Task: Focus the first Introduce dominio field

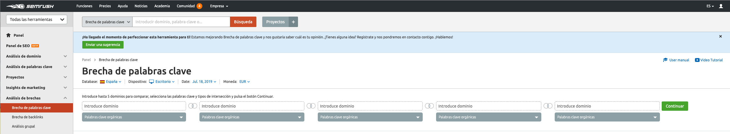Action: click(x=134, y=106)
